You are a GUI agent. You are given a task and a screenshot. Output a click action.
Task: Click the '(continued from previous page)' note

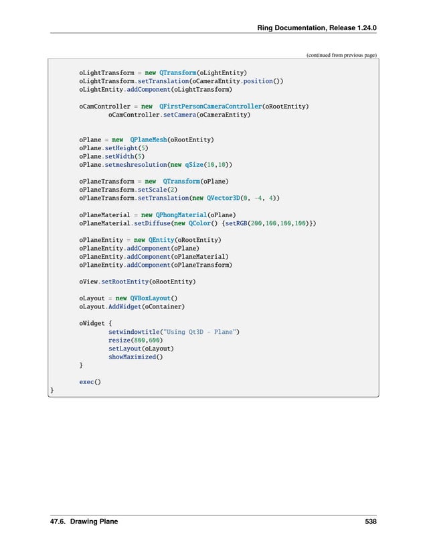coord(341,55)
